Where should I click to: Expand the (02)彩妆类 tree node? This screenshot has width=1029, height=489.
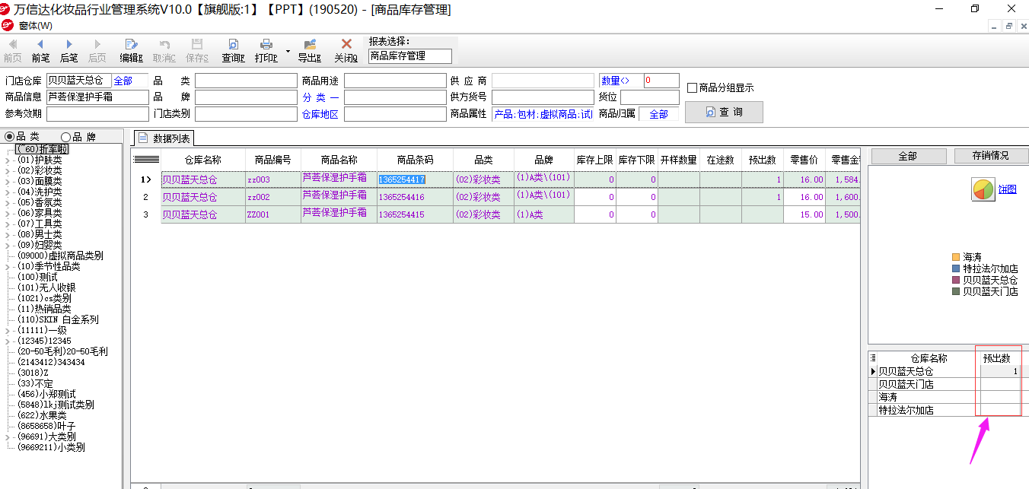(8, 171)
